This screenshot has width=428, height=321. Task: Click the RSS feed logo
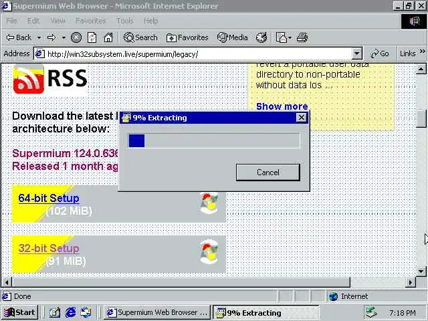[x=50, y=79]
